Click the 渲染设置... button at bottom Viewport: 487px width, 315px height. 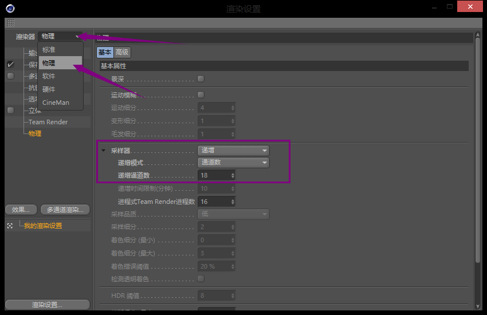pos(47,305)
